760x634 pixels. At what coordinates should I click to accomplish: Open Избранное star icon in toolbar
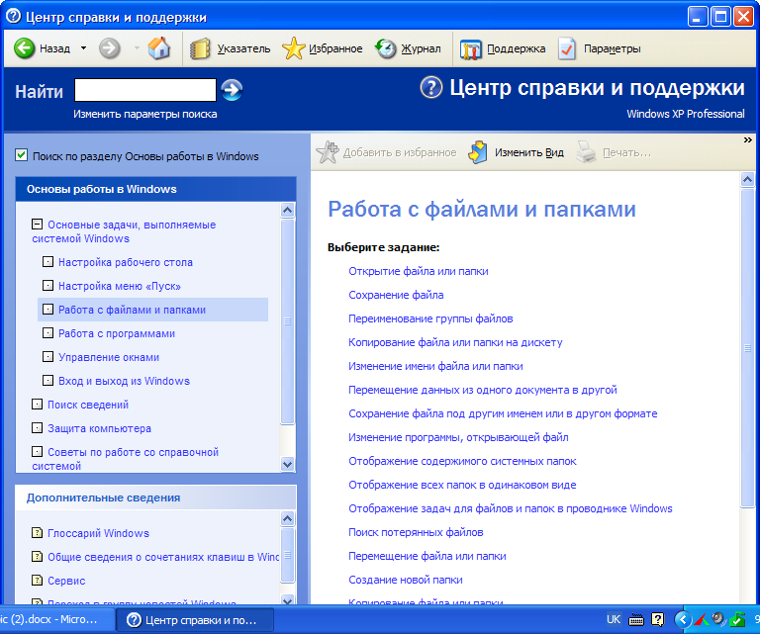click(x=293, y=48)
